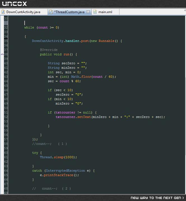Click the '//count--; ( 1 )' comment
Screen dimensions: 186x201
(x=50, y=144)
